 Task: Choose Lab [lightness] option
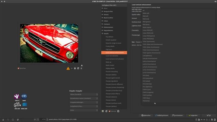point(147,56)
